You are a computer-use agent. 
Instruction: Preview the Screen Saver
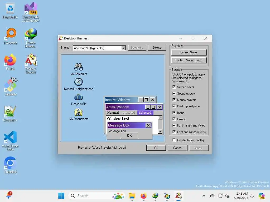point(189,52)
